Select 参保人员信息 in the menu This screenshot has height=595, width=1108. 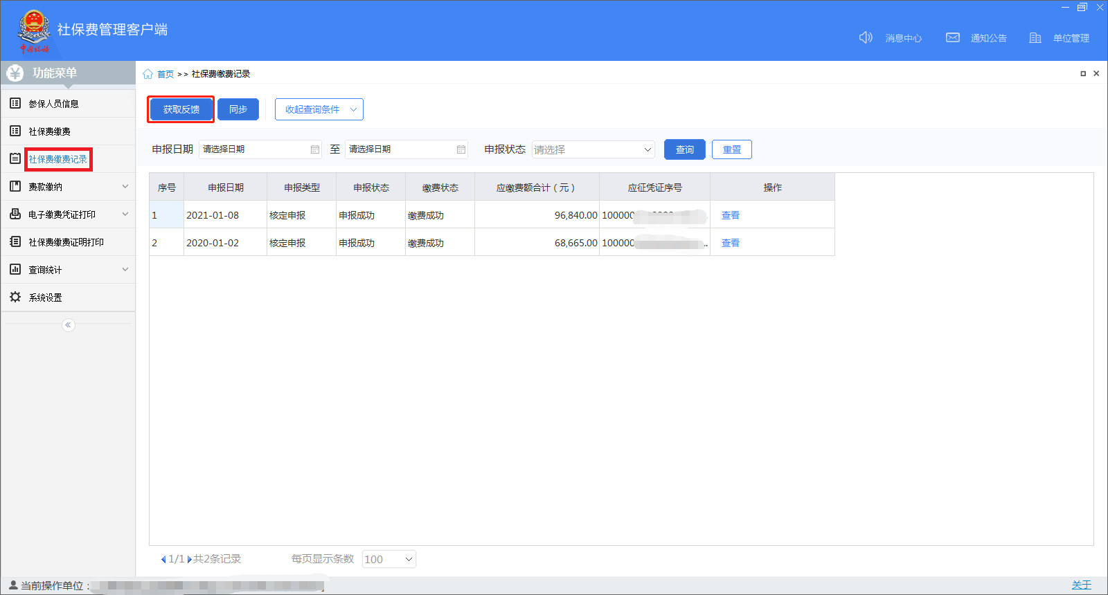[x=53, y=104]
